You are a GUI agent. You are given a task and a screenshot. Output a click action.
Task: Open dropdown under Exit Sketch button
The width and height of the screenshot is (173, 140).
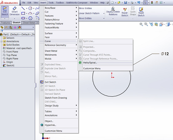[x=5, y=19]
